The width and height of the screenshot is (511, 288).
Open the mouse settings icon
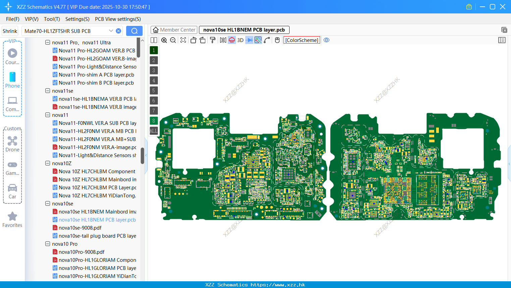(x=277, y=40)
